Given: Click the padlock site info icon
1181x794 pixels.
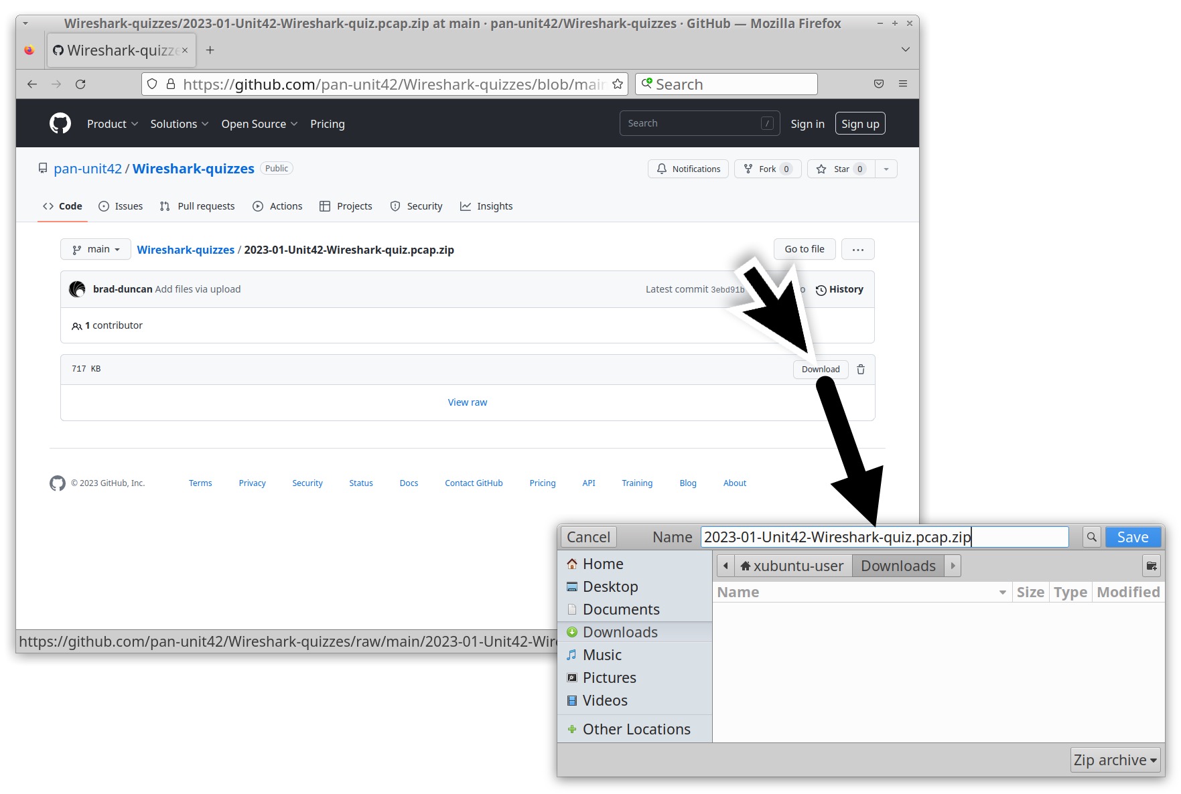Looking at the screenshot, I should tap(171, 84).
